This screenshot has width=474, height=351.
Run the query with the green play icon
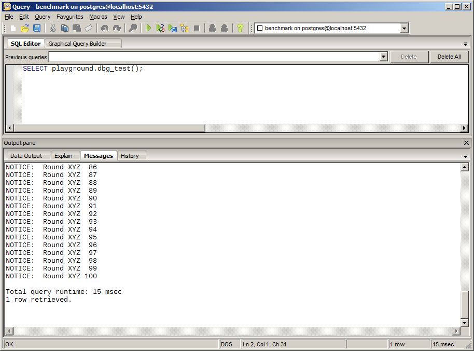pyautogui.click(x=149, y=28)
